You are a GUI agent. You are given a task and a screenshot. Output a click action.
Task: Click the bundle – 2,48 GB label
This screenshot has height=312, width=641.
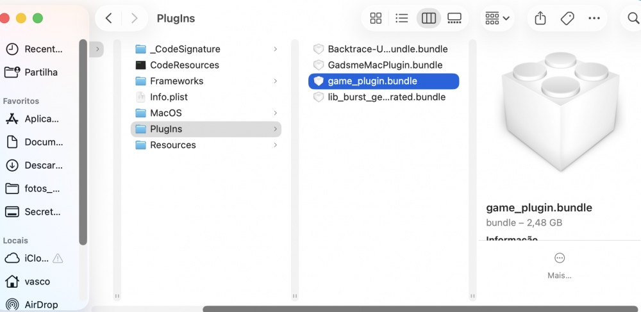(x=524, y=222)
